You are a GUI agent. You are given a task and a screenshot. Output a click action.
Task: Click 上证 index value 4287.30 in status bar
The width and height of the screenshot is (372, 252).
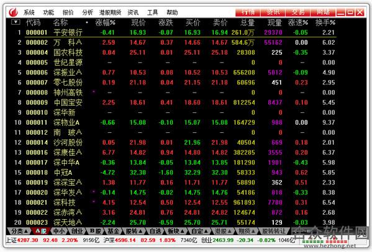click(27, 240)
